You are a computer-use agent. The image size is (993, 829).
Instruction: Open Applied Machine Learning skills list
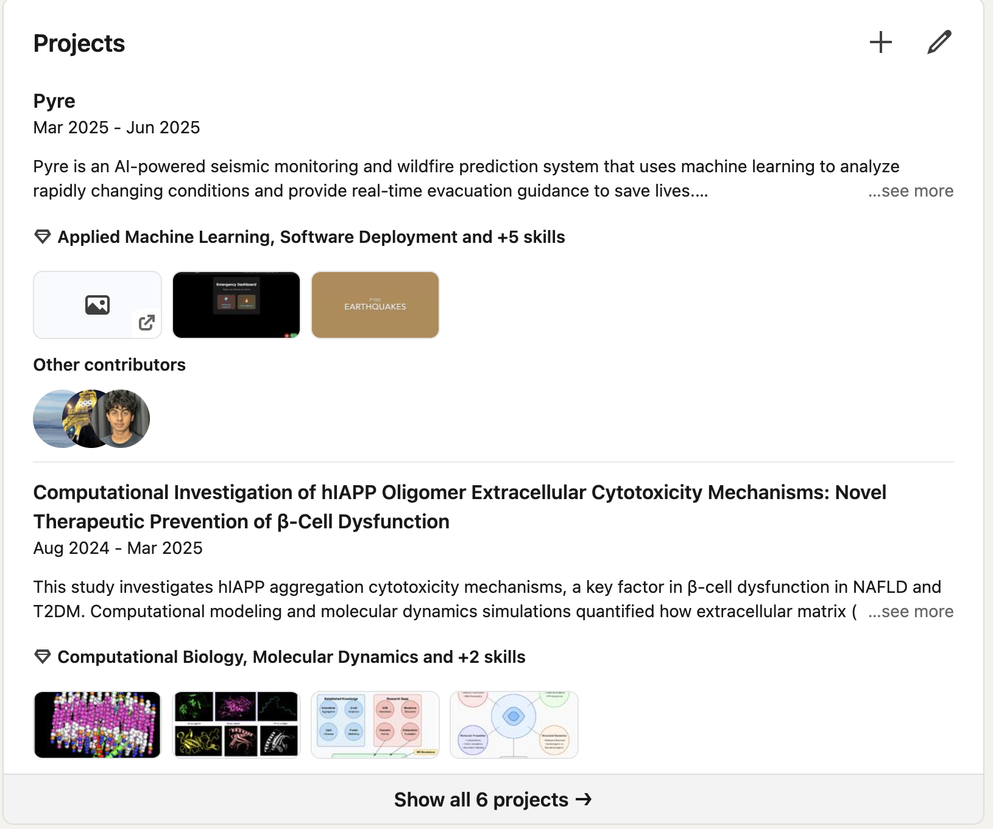click(311, 237)
